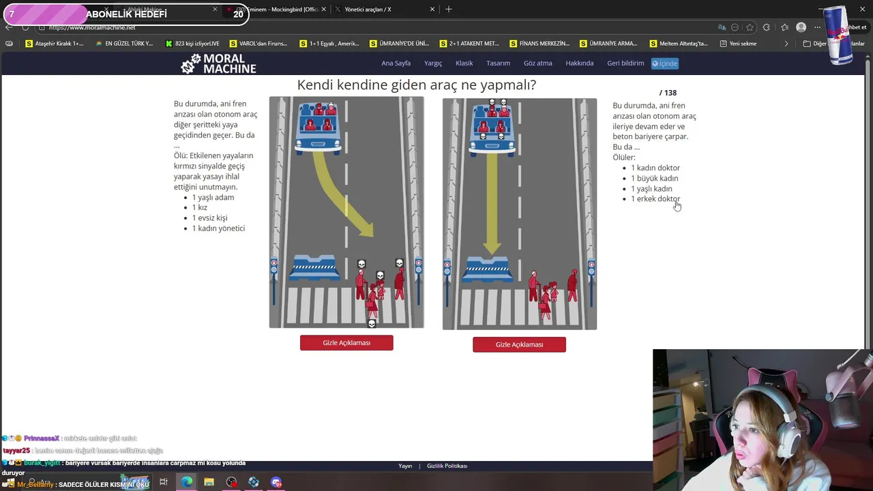
Task: Add page to favorites with star icon
Action: point(750,27)
